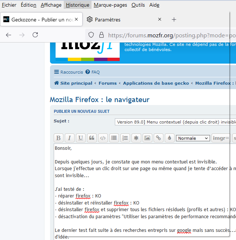Click the Paramètres gear icon in tab
This screenshot has width=236, height=240.
click(90, 20)
